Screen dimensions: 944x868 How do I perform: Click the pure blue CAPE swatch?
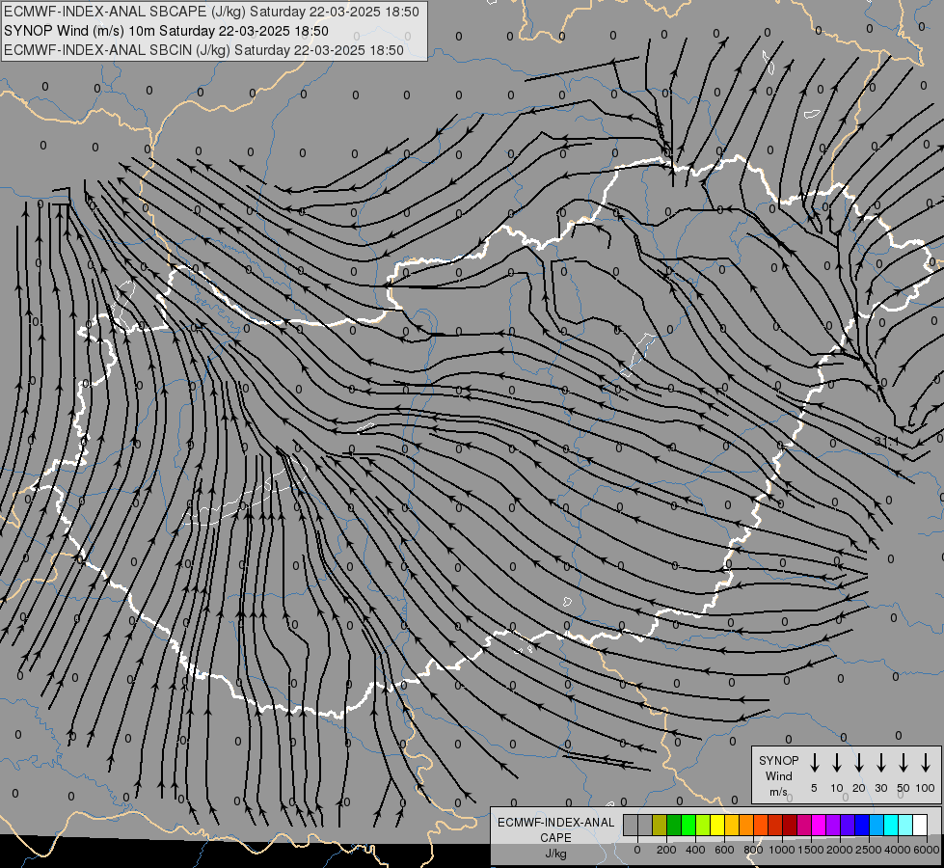point(861,825)
